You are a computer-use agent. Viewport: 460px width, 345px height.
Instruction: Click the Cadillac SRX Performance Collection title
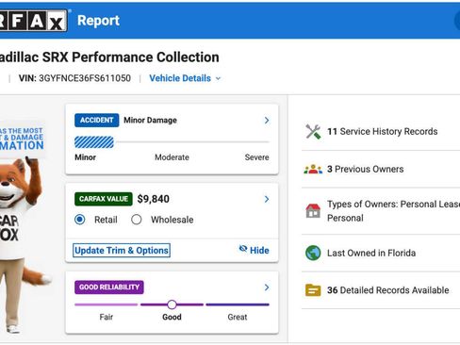pos(109,57)
